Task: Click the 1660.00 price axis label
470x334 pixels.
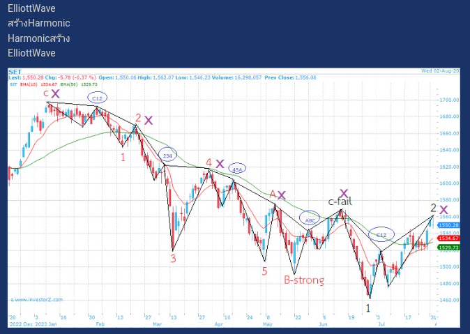Action: 449,133
